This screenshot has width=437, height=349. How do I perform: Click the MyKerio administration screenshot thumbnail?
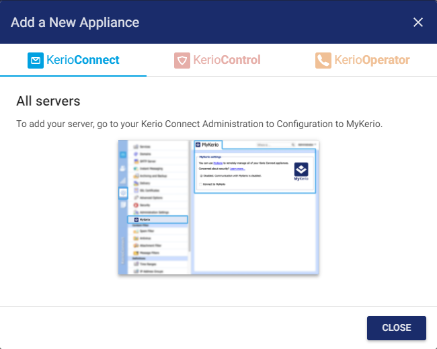[x=218, y=207]
